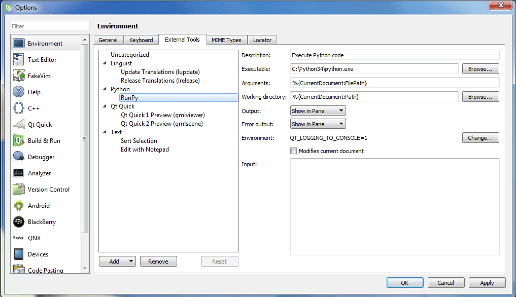Open the Keyboard tab

coord(141,40)
